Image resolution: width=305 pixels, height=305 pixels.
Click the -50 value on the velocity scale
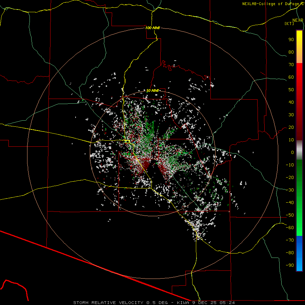coord(290,215)
